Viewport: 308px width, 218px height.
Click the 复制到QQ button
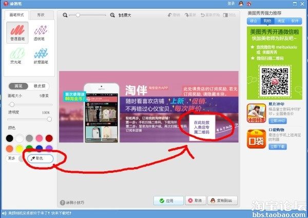[x=222, y=201]
